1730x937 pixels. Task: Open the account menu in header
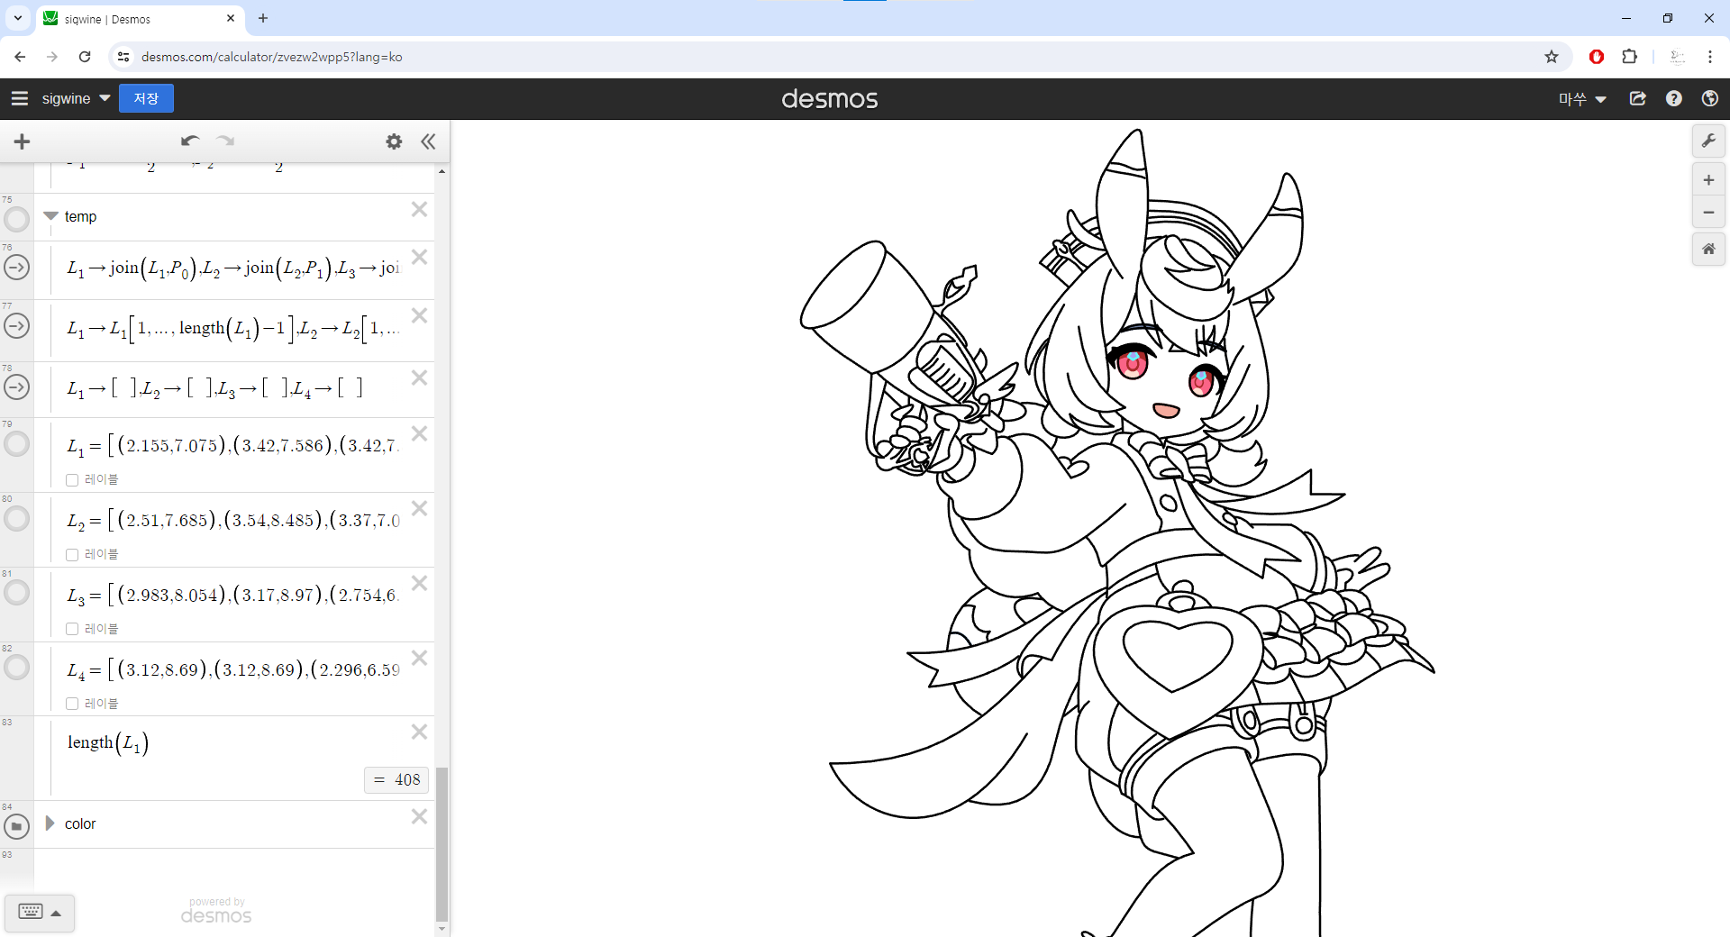[1582, 99]
